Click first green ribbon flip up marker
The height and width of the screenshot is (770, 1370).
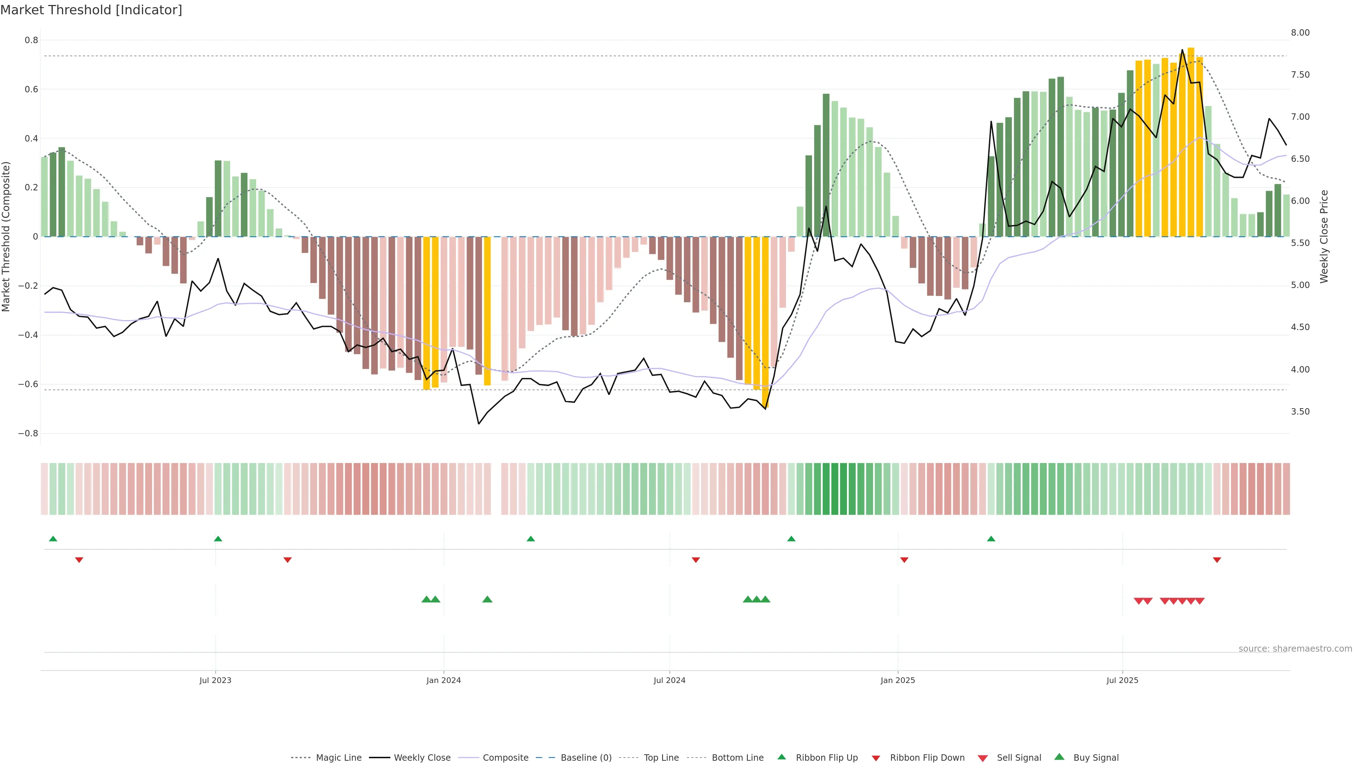(x=53, y=539)
